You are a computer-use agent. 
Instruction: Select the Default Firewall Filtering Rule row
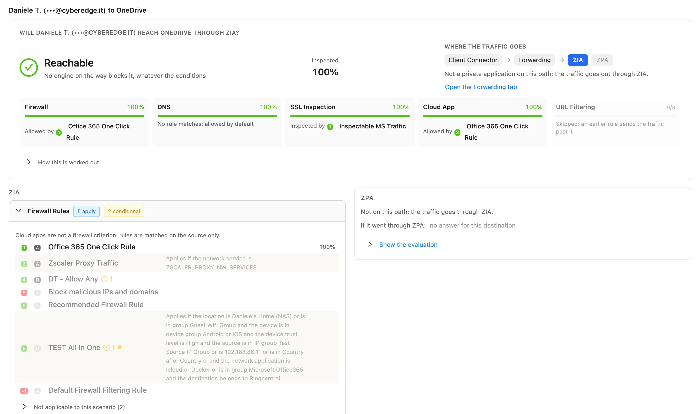point(177,390)
